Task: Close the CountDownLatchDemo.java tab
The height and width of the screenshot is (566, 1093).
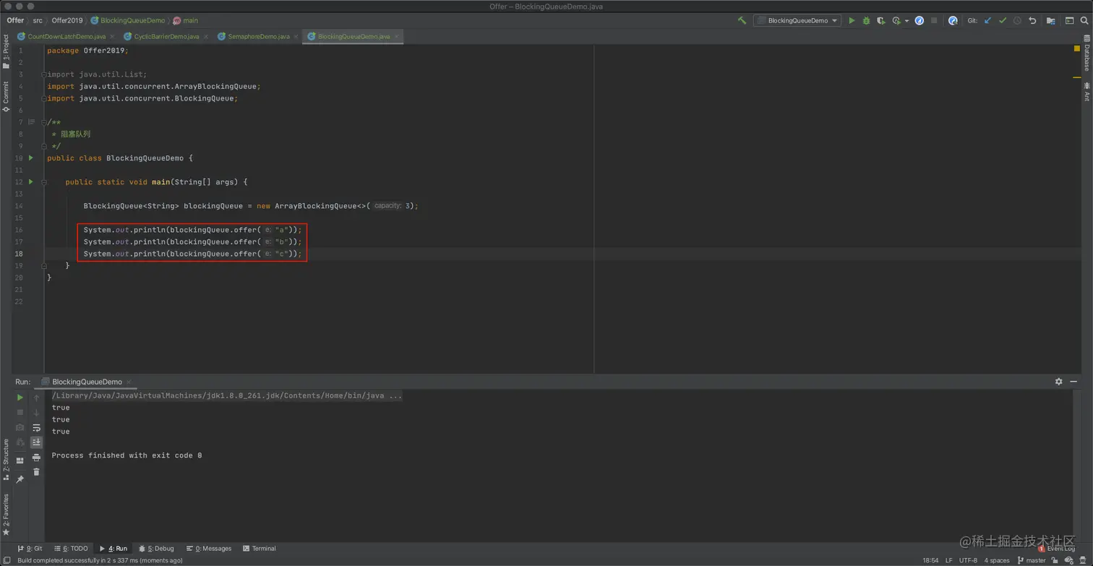Action: click(112, 36)
